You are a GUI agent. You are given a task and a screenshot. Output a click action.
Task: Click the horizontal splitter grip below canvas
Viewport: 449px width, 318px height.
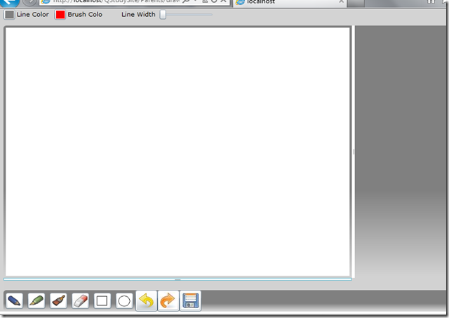[x=177, y=279]
